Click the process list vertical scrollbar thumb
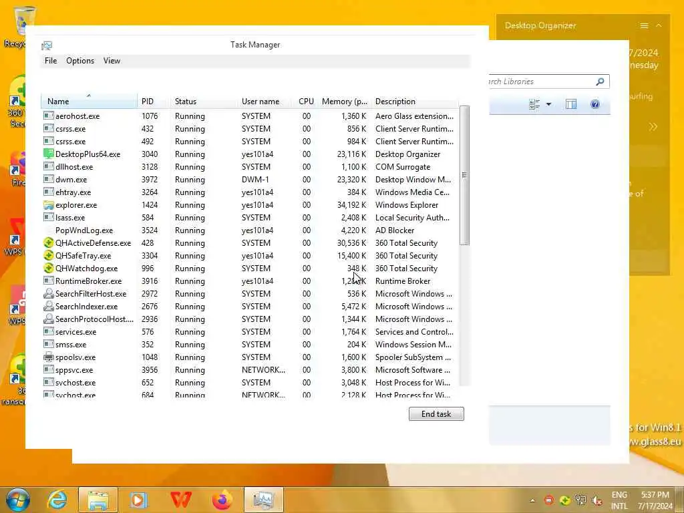684x513 pixels. [x=465, y=176]
